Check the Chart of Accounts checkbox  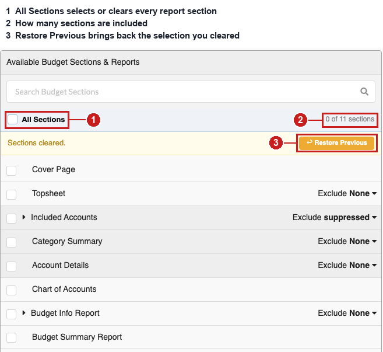pyautogui.click(x=12, y=290)
